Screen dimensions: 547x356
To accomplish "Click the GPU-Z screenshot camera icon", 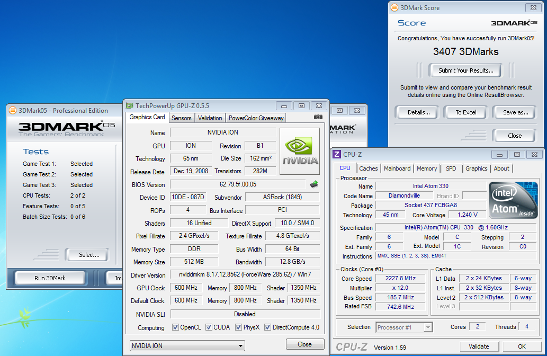I will pos(318,117).
